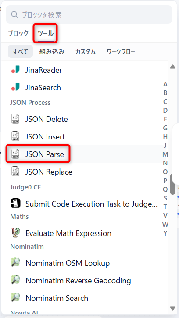Click the tool list scrollbar thumb
179x318 pixels.
tap(173, 184)
